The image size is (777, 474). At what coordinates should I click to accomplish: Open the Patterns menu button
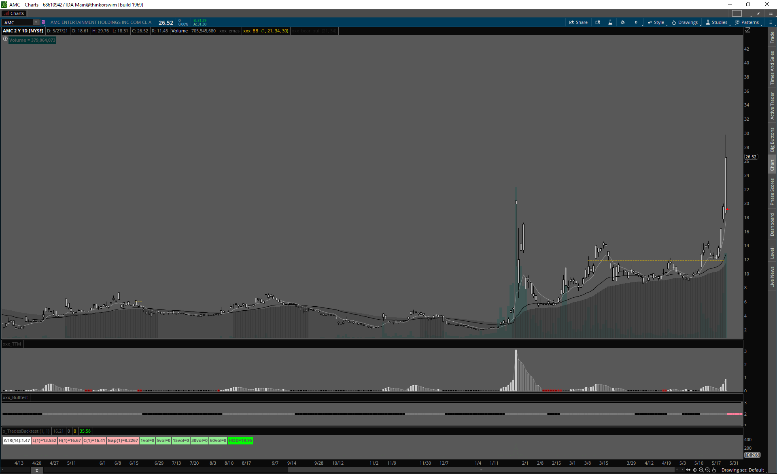coord(747,22)
